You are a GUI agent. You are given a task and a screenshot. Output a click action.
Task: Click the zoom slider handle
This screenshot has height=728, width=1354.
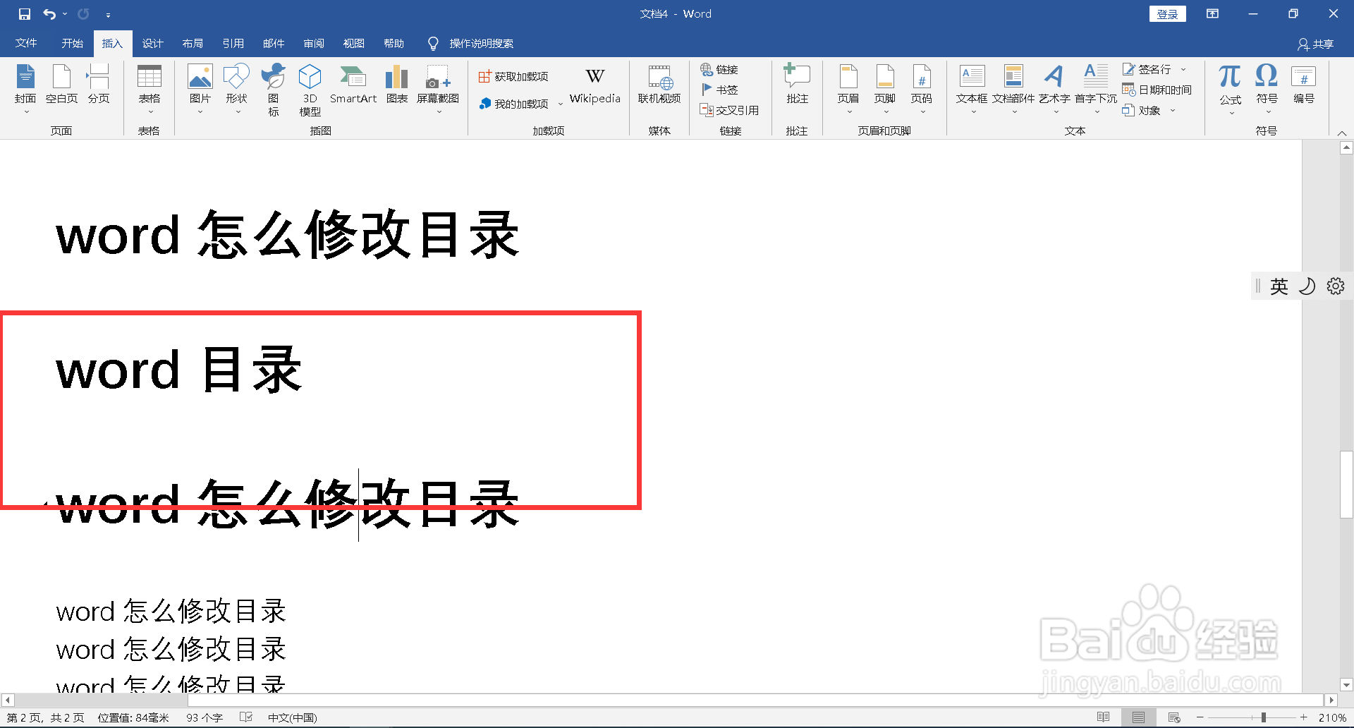click(x=1264, y=717)
